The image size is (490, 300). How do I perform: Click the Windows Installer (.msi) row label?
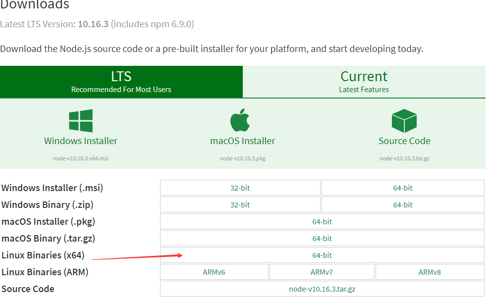[52, 188]
